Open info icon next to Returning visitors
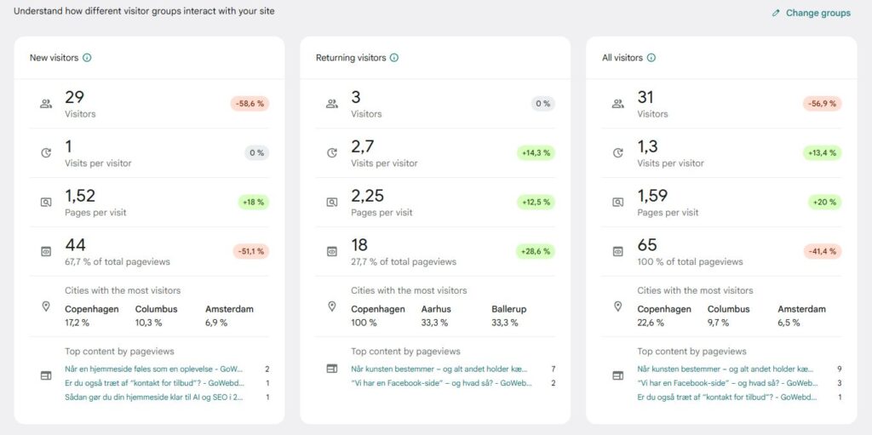This screenshot has height=435, width=872. click(x=394, y=58)
